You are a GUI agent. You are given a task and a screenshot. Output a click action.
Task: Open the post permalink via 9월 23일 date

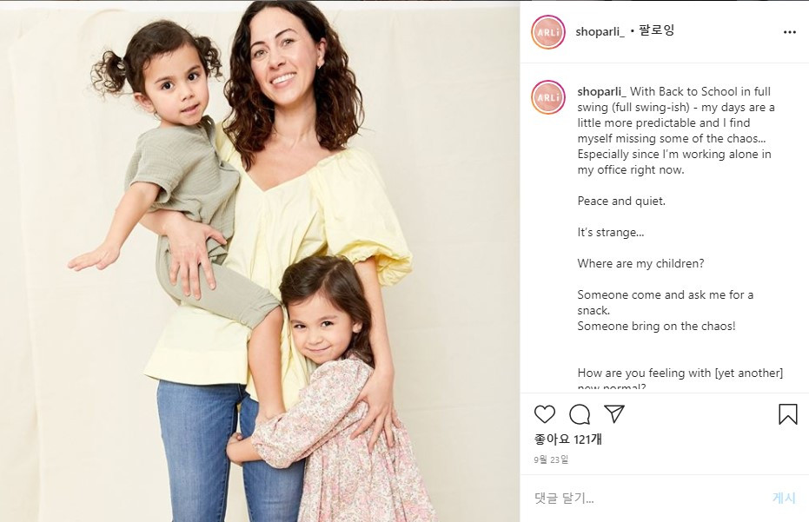[551, 459]
